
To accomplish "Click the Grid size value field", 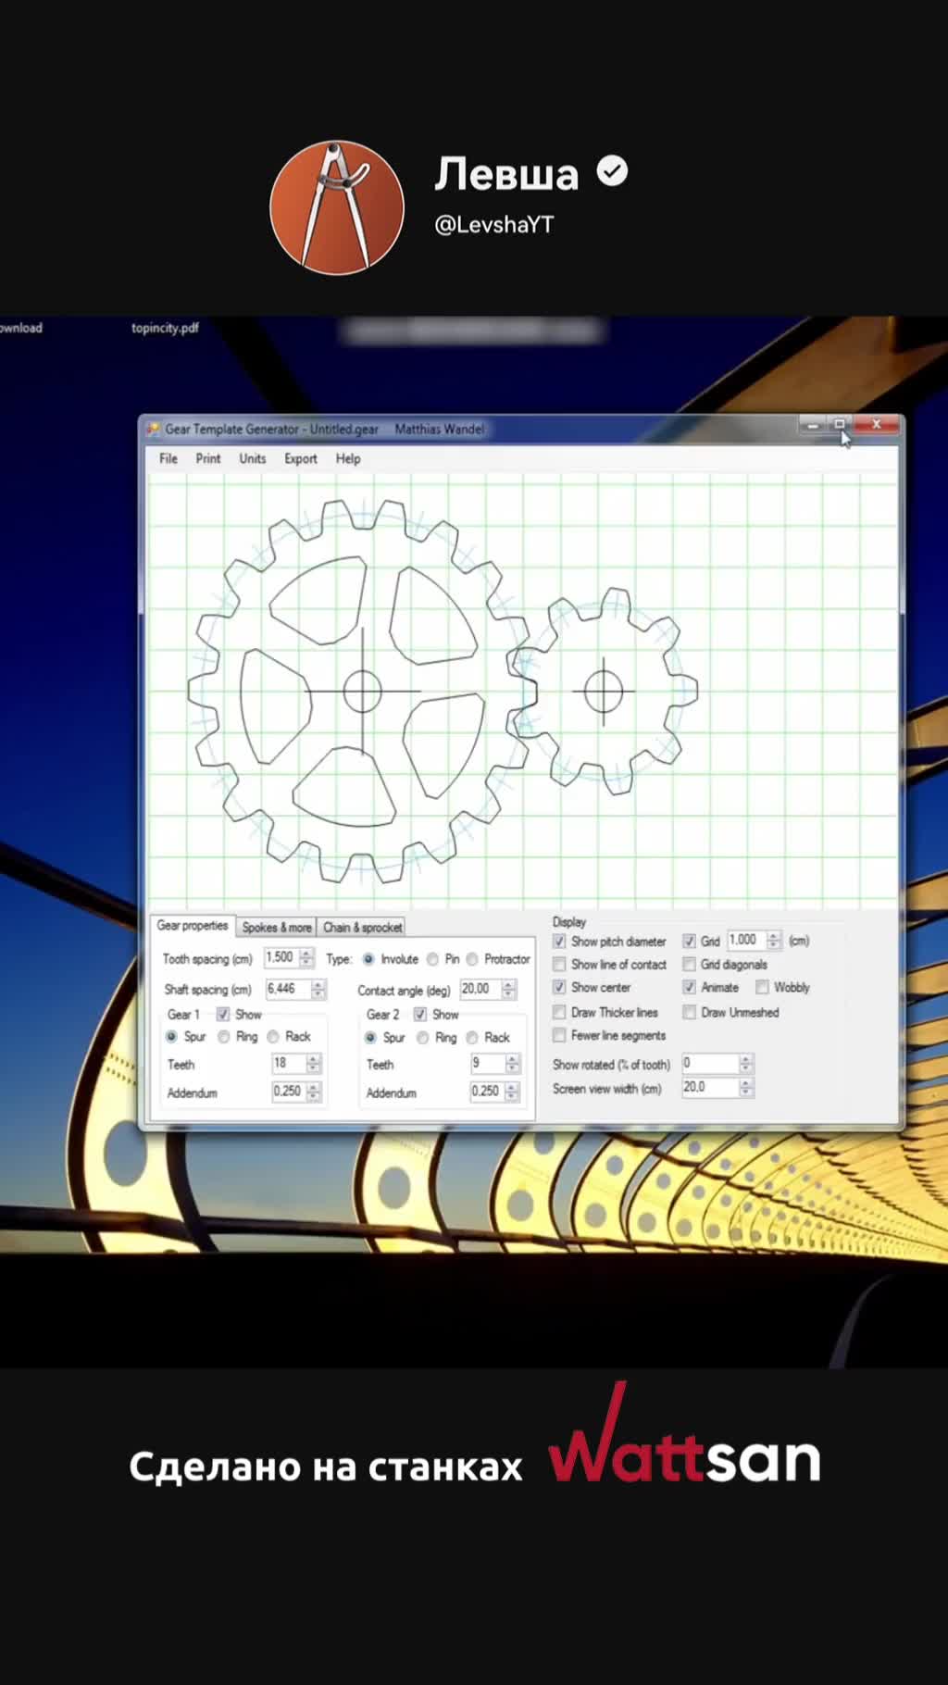I will point(746,940).
